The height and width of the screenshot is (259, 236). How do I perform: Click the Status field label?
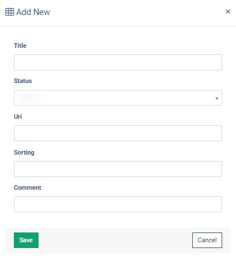(x=23, y=81)
